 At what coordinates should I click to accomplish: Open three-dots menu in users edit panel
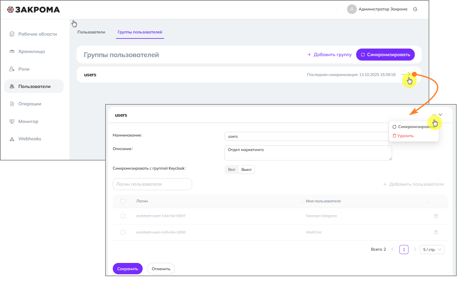(x=434, y=115)
